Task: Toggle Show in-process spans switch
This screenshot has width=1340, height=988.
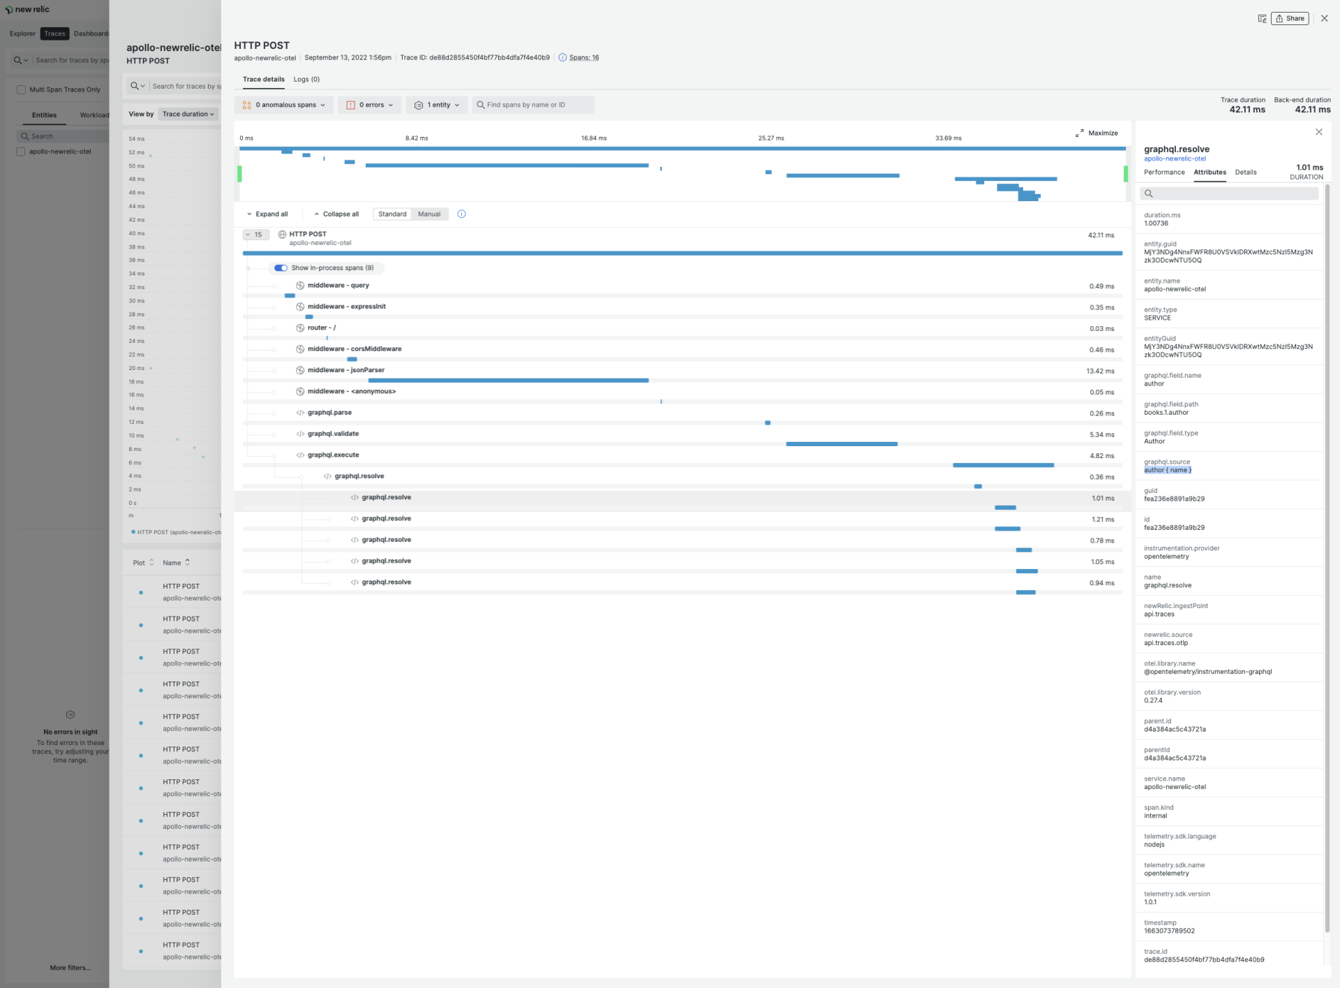Action: [x=281, y=268]
